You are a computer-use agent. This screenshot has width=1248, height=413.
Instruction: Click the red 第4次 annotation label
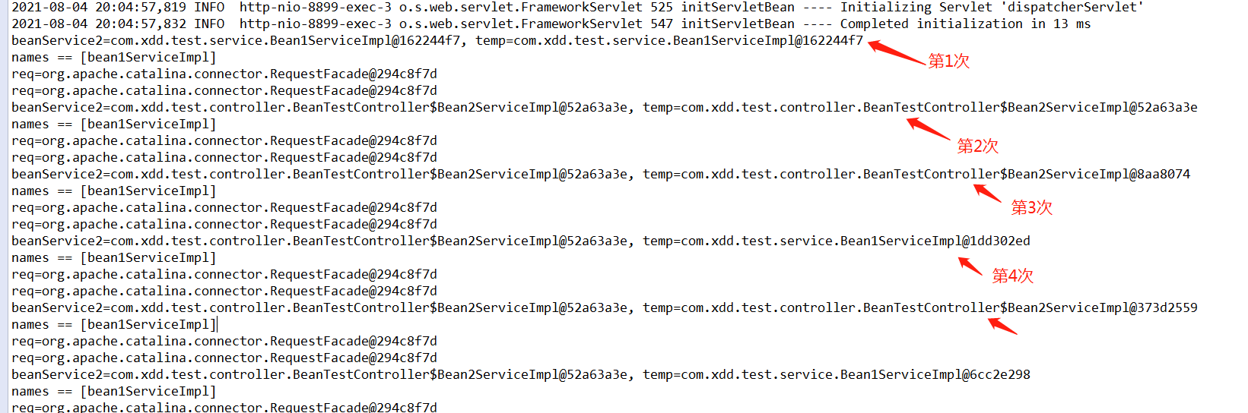point(1013,276)
